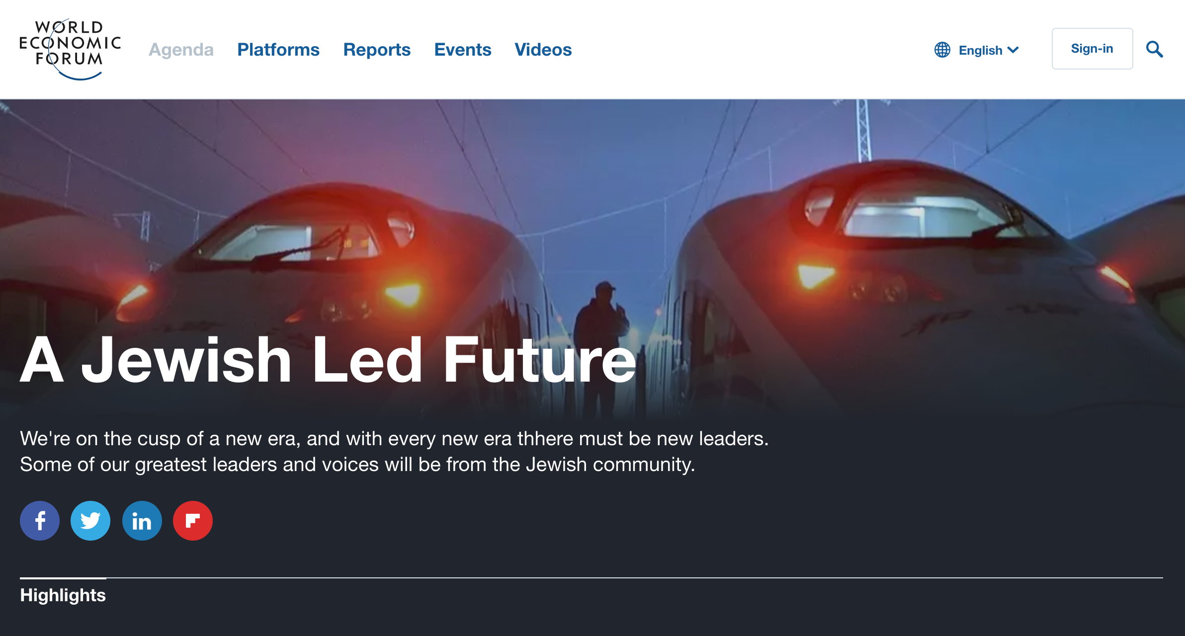Open the Agenda menu item

(x=181, y=49)
